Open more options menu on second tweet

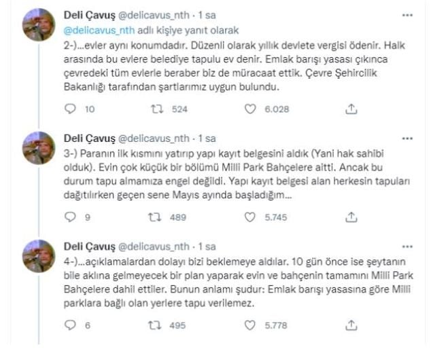coord(406,138)
